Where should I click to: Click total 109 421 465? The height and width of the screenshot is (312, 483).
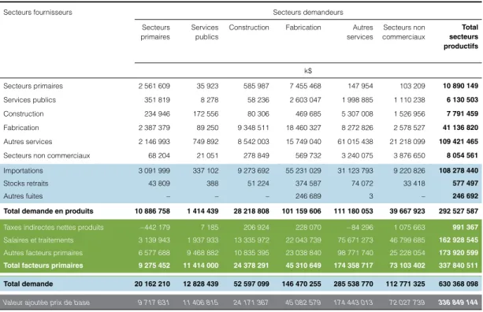[459, 142]
